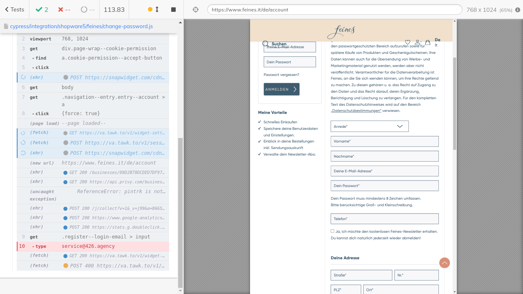Click the Feines logo
The height and width of the screenshot is (294, 523).
(x=341, y=31)
